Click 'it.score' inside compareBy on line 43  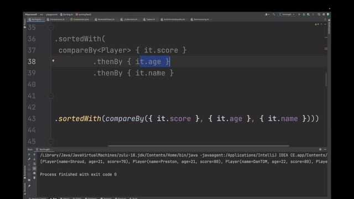(x=174, y=119)
